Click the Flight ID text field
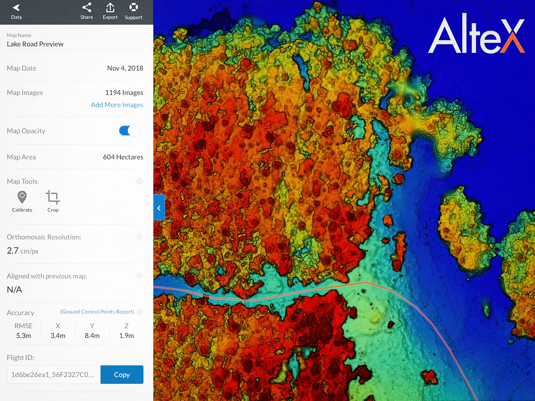Screen dimensions: 535x401 53,375
